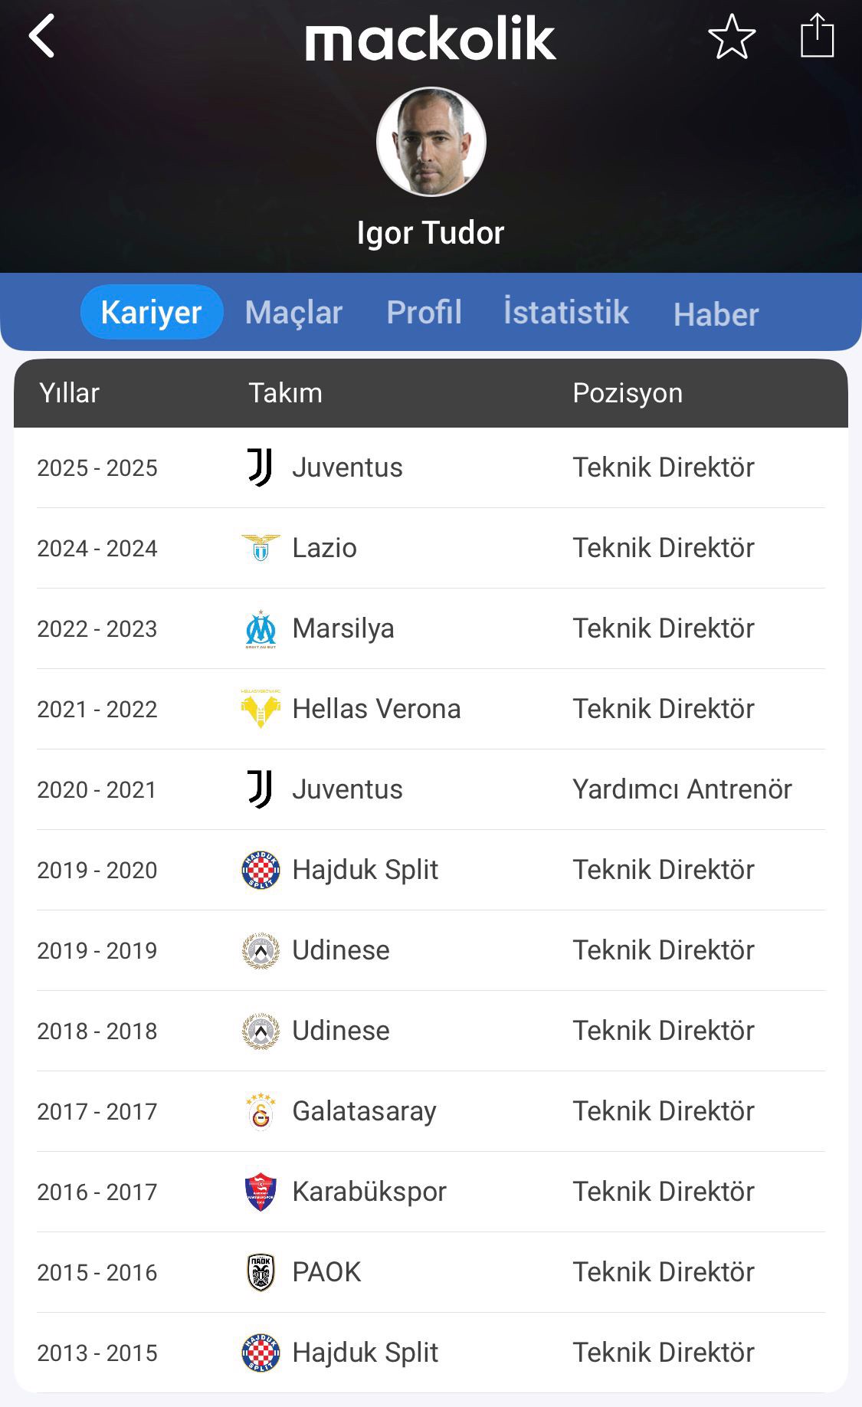862x1407 pixels.
Task: Tap the share icon
Action: [x=817, y=36]
